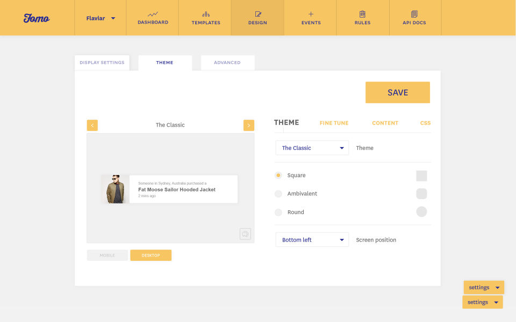Expand the Flaviar account dropdown
The width and height of the screenshot is (516, 322).
[x=101, y=18]
